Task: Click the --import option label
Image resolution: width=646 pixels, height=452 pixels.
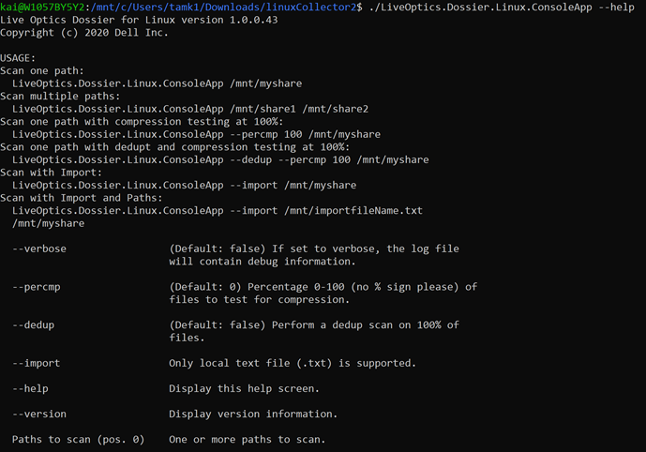Action: point(37,363)
